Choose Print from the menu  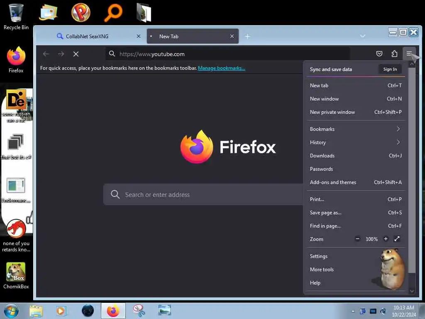point(356,199)
